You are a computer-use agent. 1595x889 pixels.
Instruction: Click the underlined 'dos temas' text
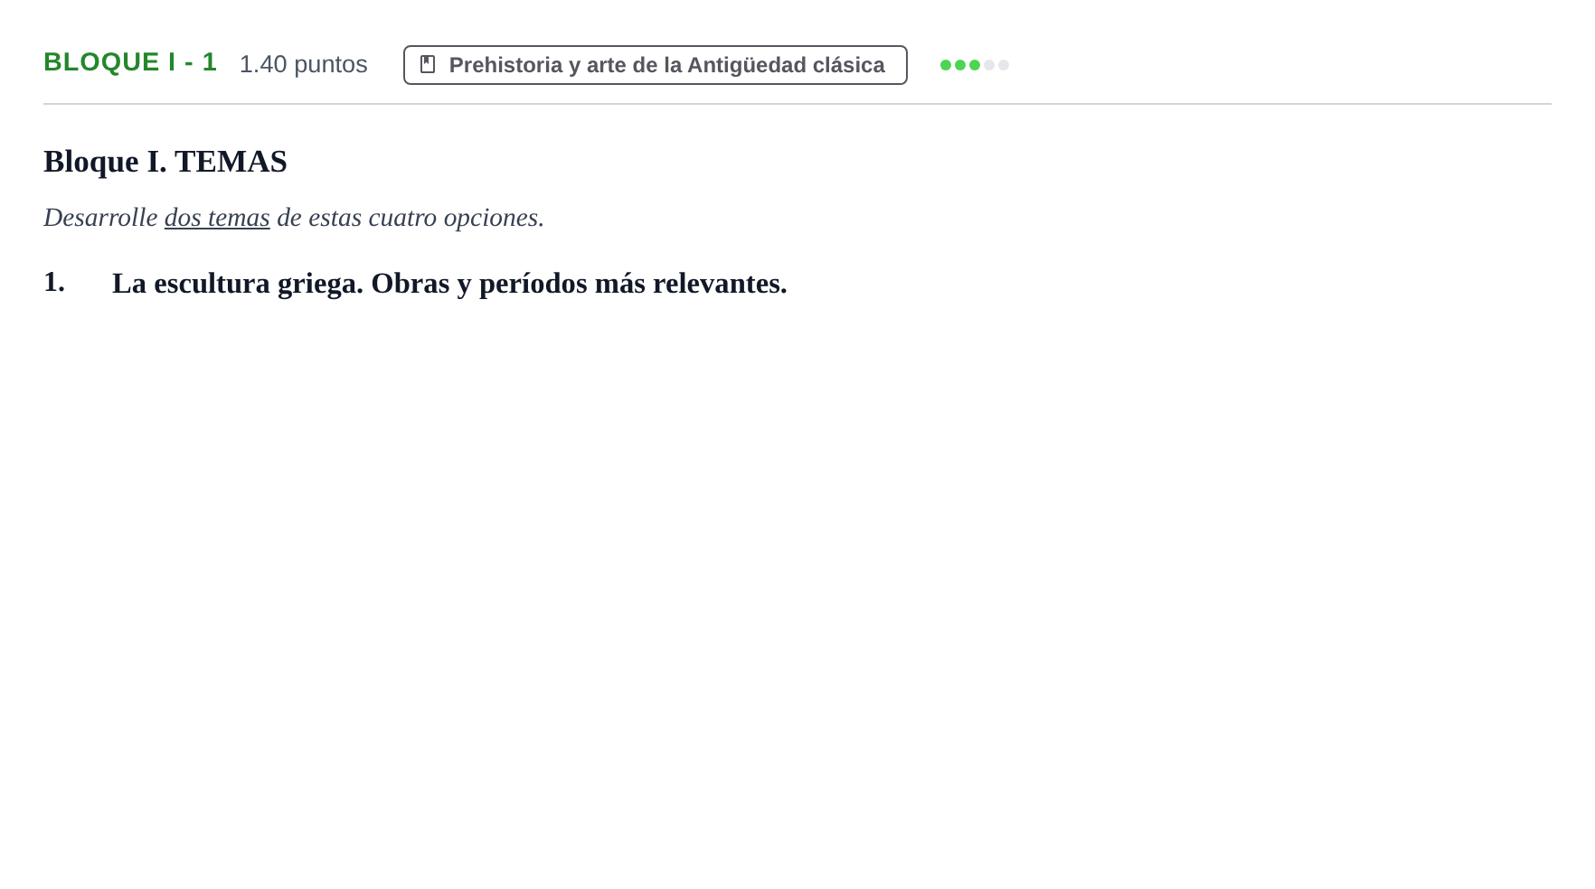pos(217,218)
